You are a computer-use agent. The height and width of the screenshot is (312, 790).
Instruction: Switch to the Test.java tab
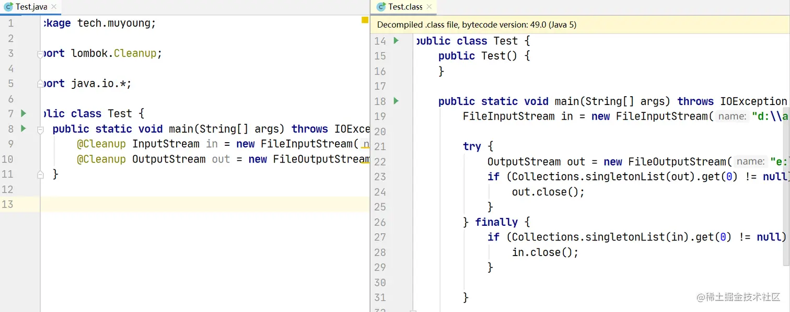point(31,7)
